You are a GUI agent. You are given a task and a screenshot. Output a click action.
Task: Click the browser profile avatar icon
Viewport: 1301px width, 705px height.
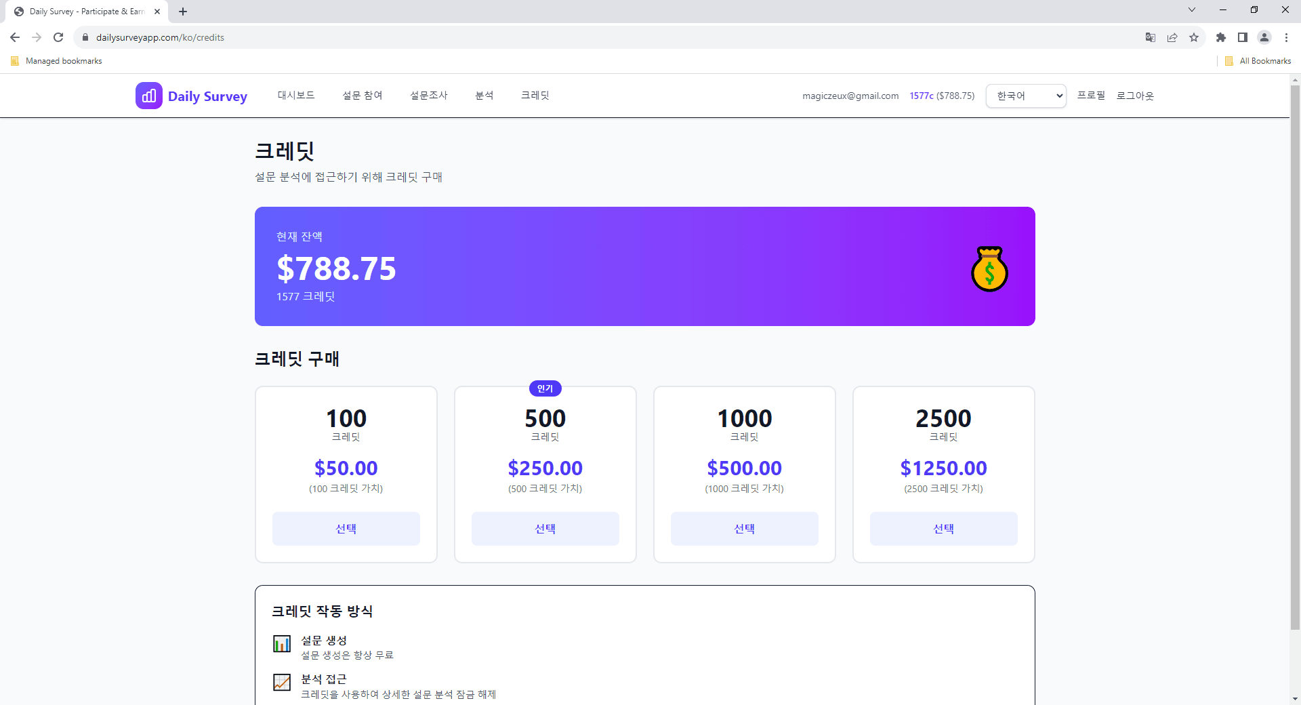(x=1264, y=37)
